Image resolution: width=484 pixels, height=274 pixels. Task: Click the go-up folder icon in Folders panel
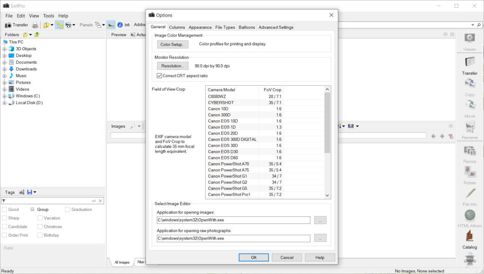tap(37, 34)
